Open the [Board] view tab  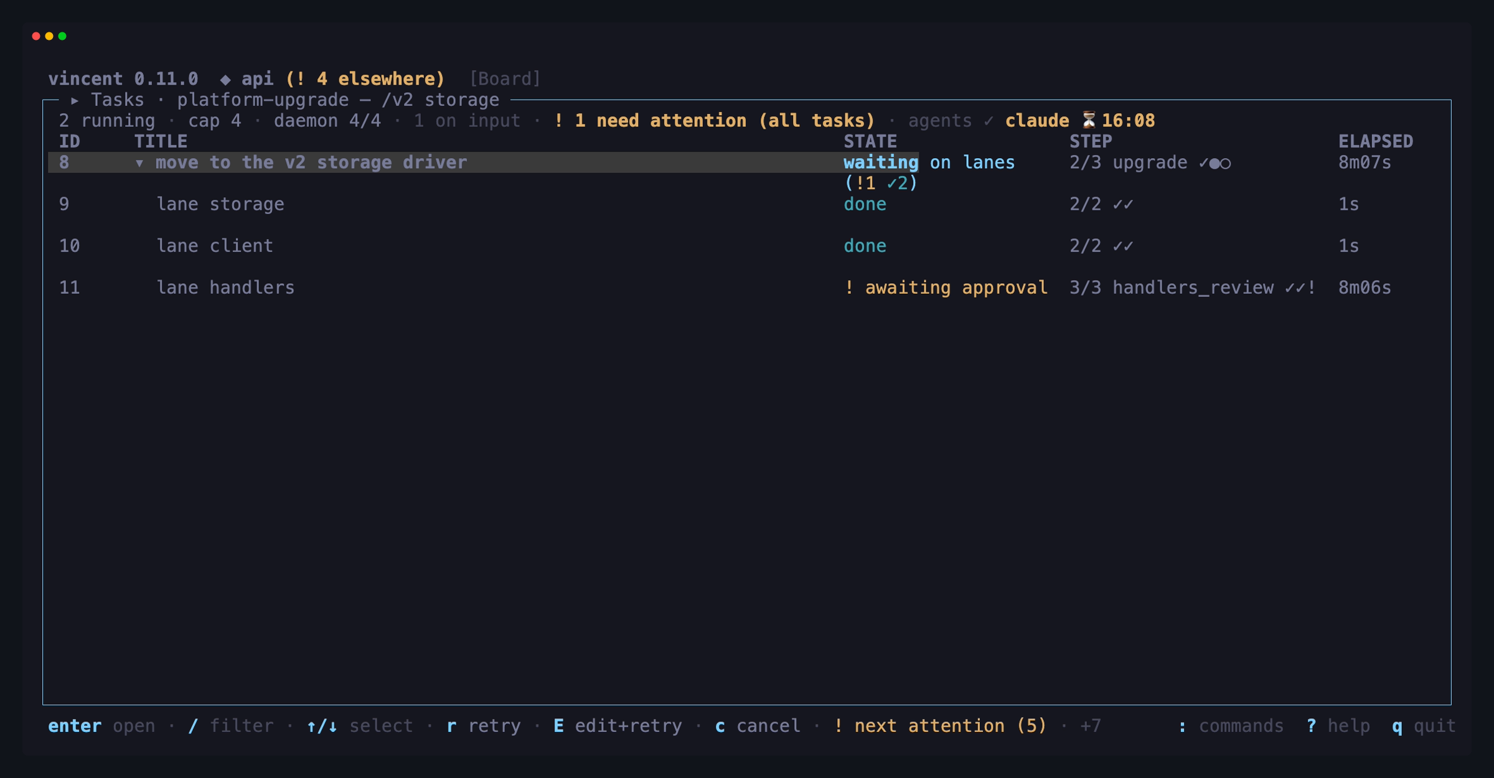(505, 79)
